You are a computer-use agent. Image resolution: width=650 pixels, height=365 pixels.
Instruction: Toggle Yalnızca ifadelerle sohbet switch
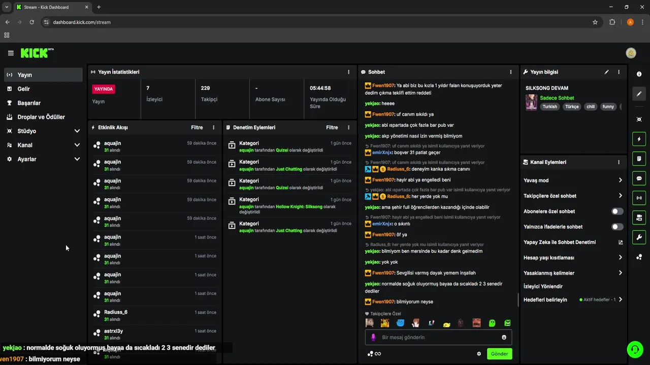click(x=617, y=227)
